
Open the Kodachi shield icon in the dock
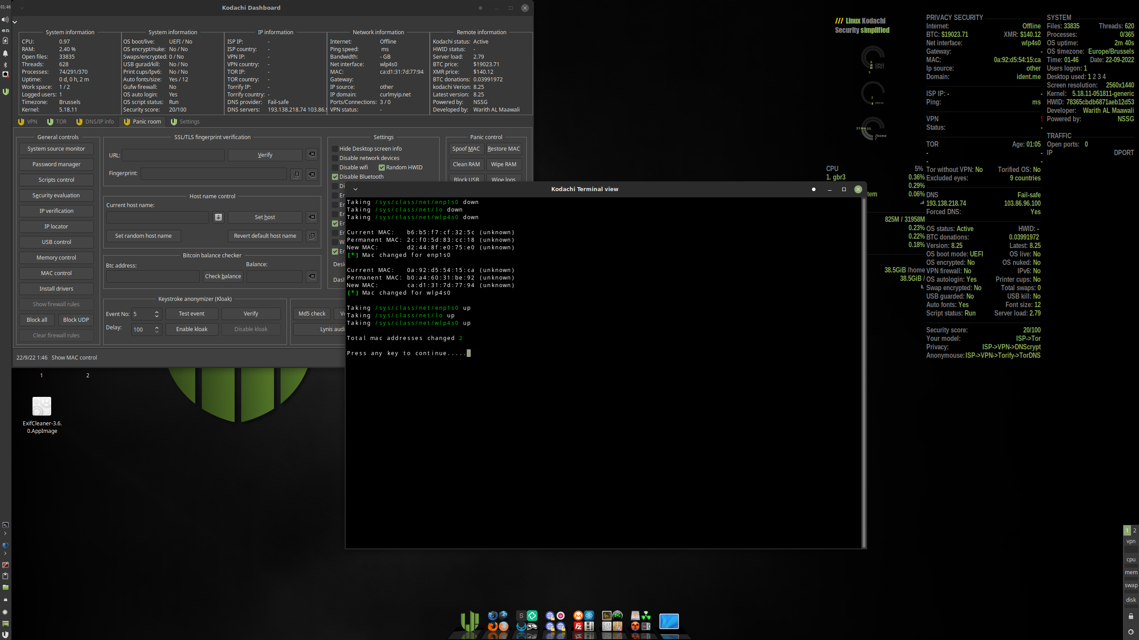(x=469, y=621)
